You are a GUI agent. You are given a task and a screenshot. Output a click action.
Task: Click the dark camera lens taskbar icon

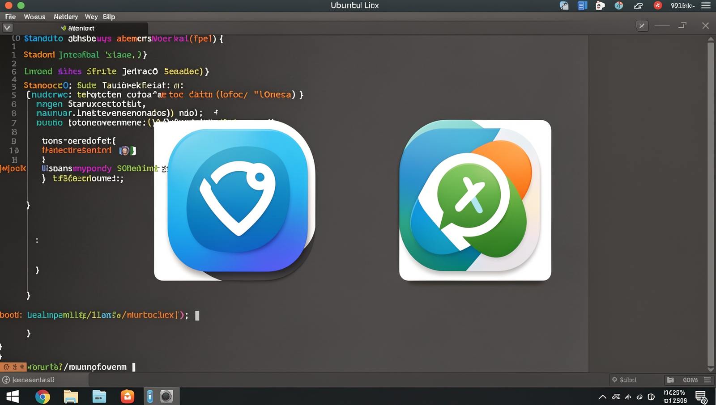166,397
